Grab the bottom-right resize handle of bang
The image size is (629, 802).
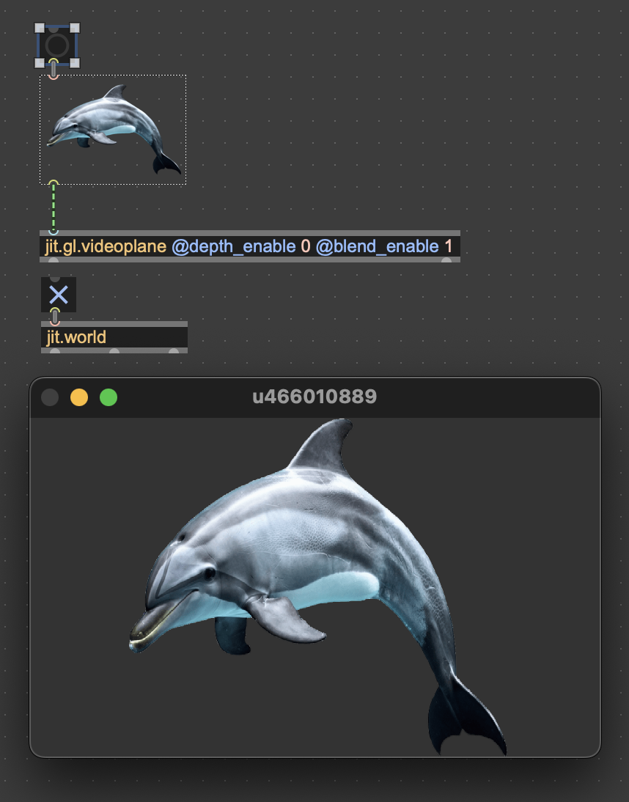coord(74,63)
